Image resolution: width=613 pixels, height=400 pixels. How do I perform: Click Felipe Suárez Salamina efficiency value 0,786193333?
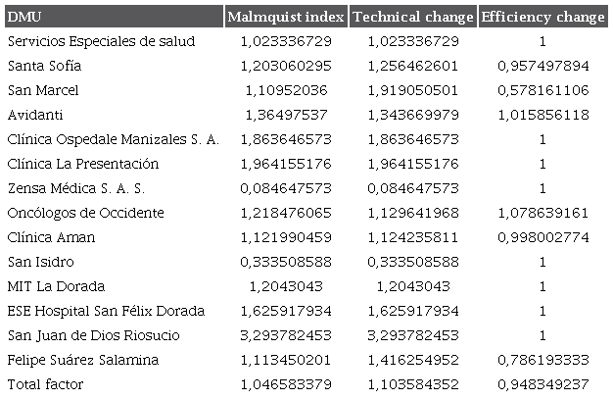(x=542, y=360)
